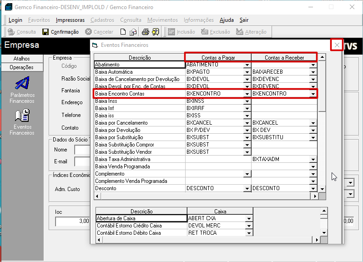
Task: Open the Movimentos menu
Action: click(162, 20)
